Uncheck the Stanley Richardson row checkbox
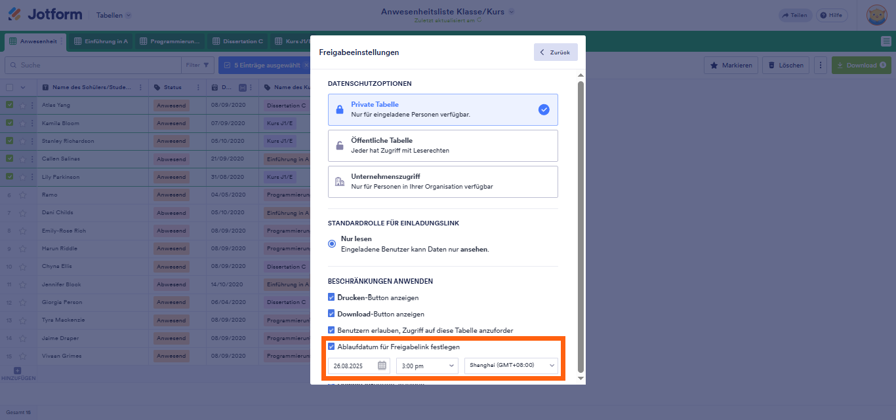Image resolution: width=896 pixels, height=420 pixels. pyautogui.click(x=10, y=141)
